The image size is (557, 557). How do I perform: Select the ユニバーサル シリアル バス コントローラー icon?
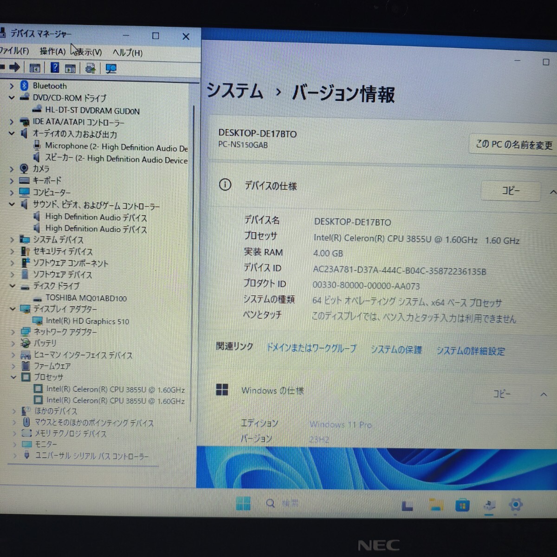pyautogui.click(x=26, y=455)
